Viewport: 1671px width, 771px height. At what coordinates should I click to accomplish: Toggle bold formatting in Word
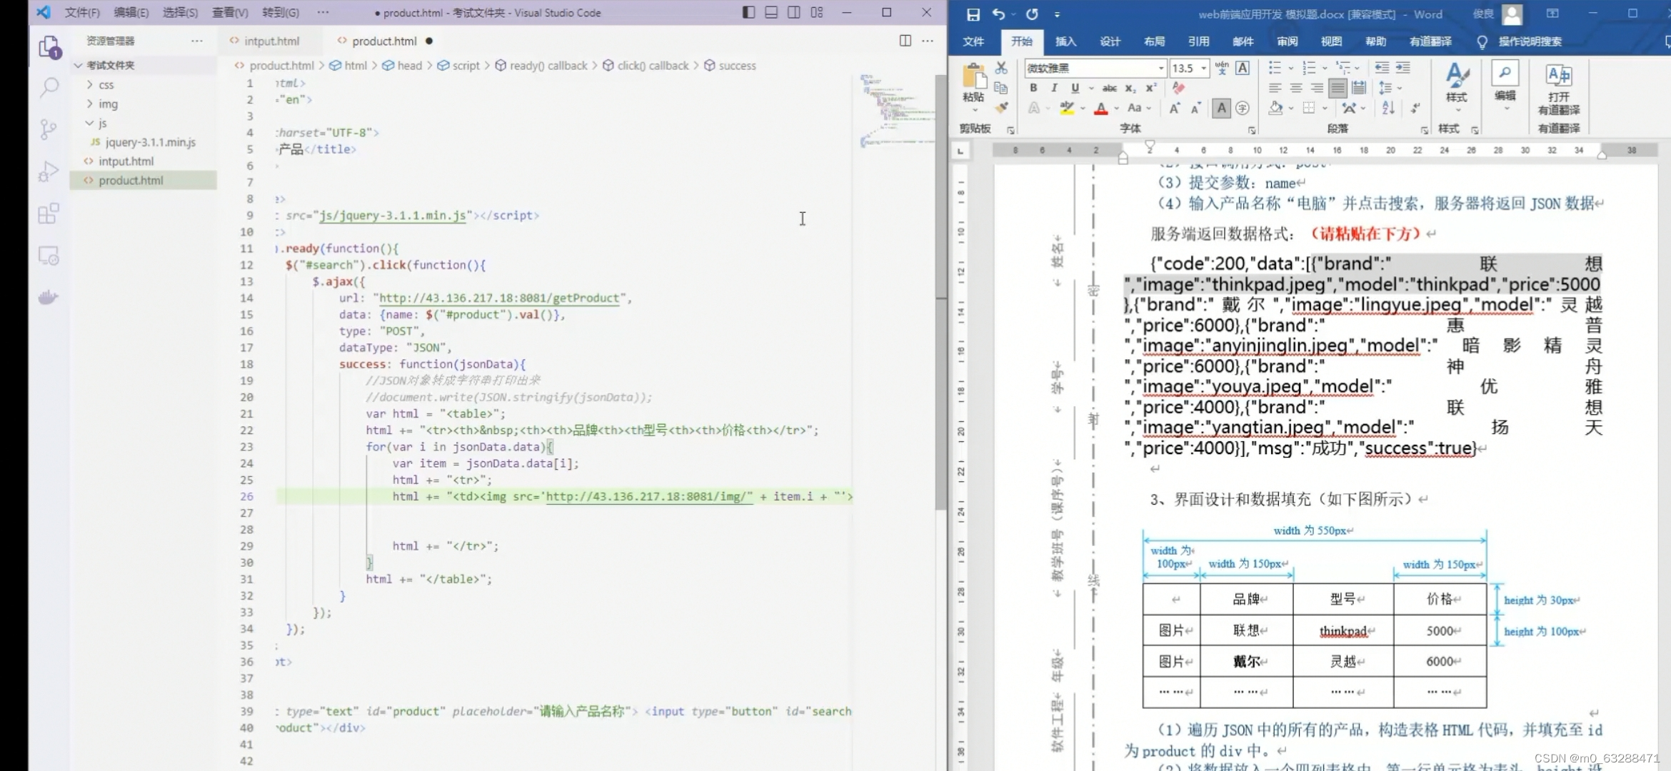[x=1033, y=88]
